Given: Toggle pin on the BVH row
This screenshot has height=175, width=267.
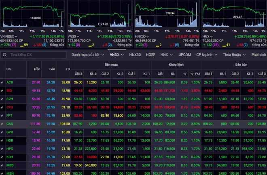Looking at the screenshot, I should tap(2, 99).
